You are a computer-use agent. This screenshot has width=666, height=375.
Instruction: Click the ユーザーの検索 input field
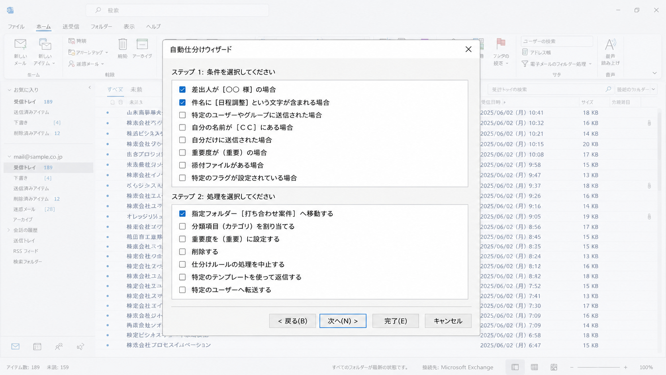557,41
